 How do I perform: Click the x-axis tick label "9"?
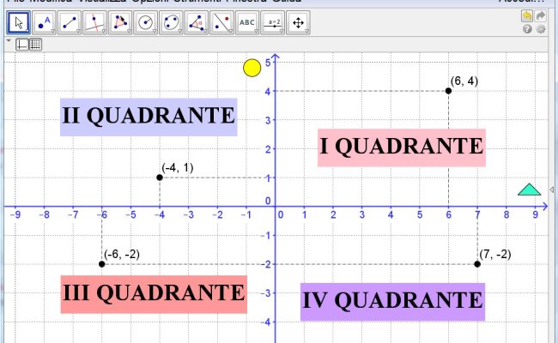click(x=535, y=214)
